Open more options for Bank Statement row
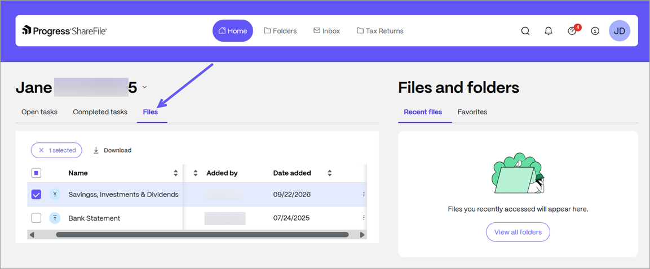This screenshot has width=650, height=269. point(364,218)
